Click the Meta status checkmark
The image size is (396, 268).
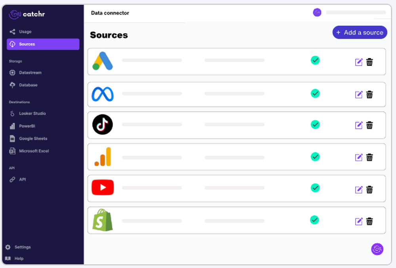coord(315,93)
